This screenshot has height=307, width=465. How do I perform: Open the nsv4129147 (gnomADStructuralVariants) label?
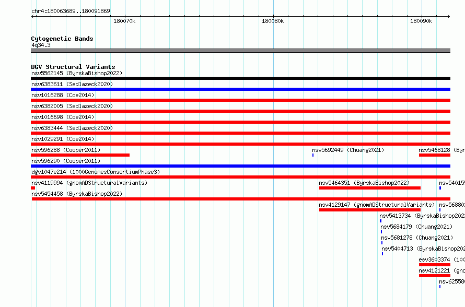(377, 205)
